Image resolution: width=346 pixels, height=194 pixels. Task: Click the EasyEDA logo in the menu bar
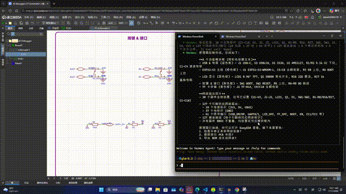coord(12,17)
